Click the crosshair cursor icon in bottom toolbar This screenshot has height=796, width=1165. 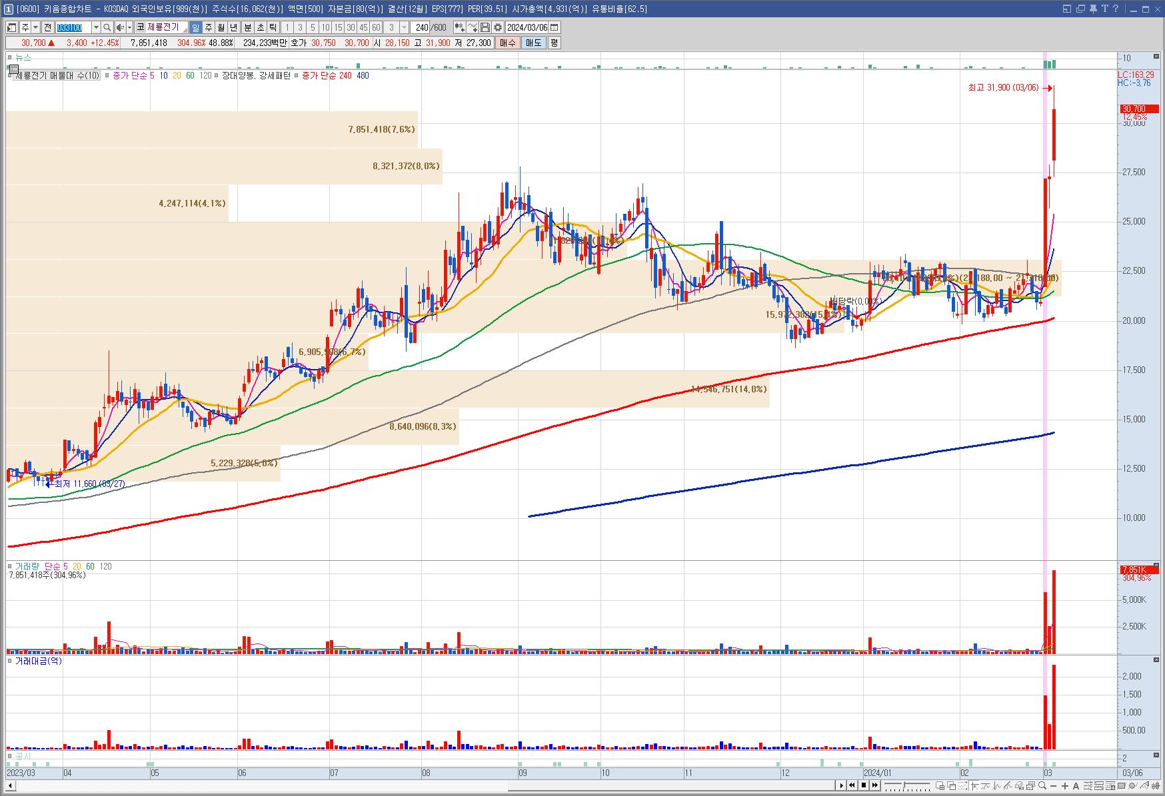974,786
